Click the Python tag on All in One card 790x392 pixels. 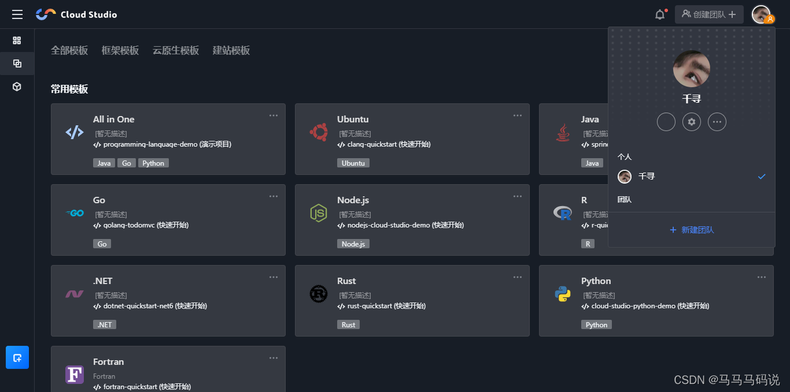tap(153, 163)
